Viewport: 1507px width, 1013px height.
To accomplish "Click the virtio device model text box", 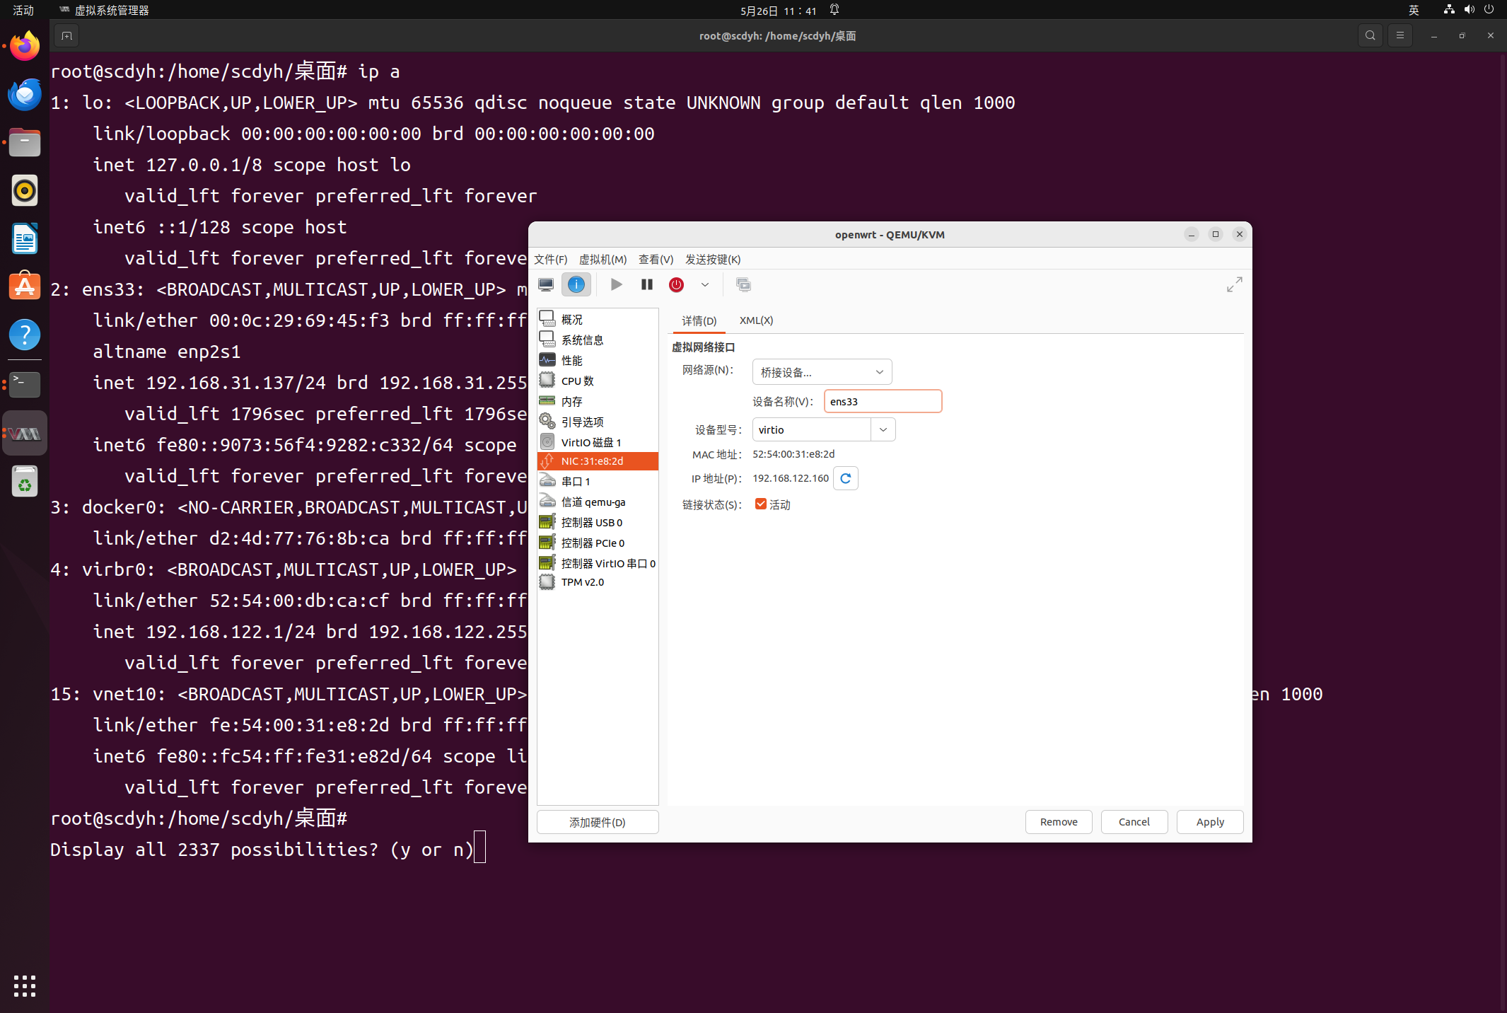I will [x=812, y=429].
